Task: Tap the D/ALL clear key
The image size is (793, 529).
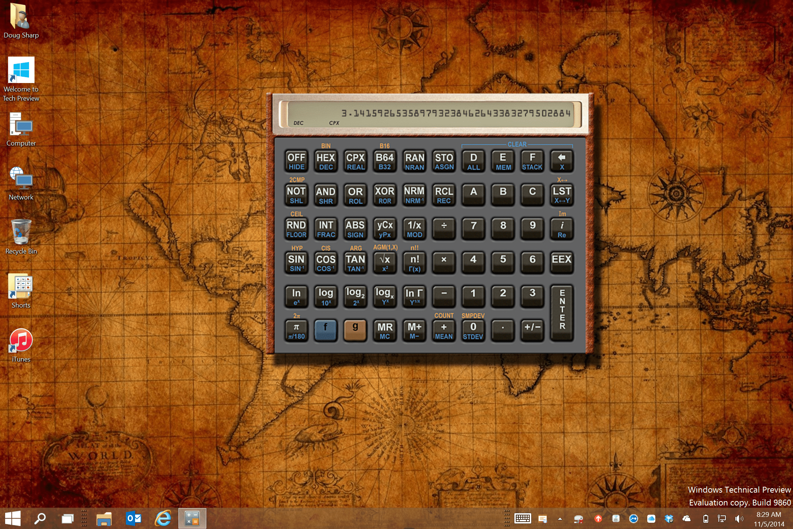Action: coord(474,161)
